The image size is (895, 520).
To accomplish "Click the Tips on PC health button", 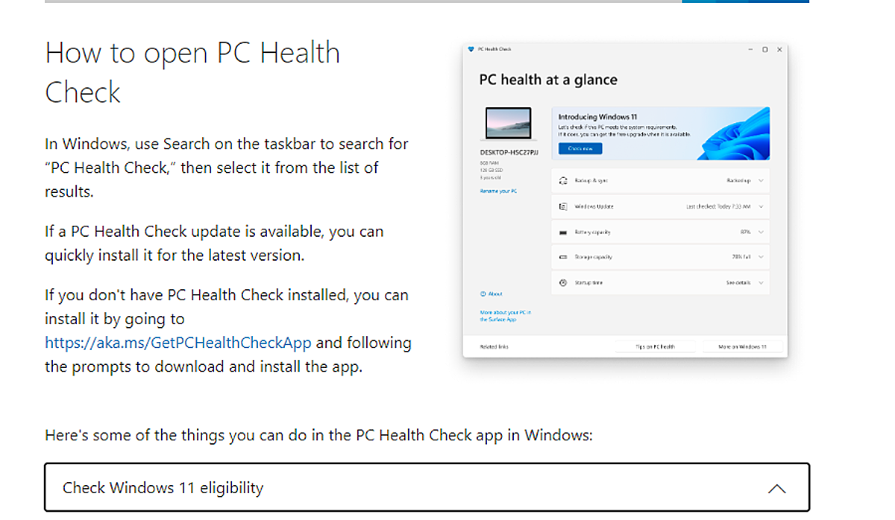I will pyautogui.click(x=655, y=346).
